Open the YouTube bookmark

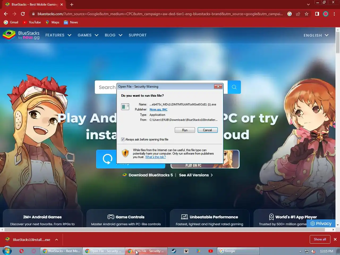coord(32,22)
